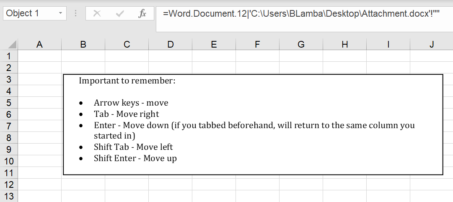Click the formula bar resize dots handle

point(75,14)
